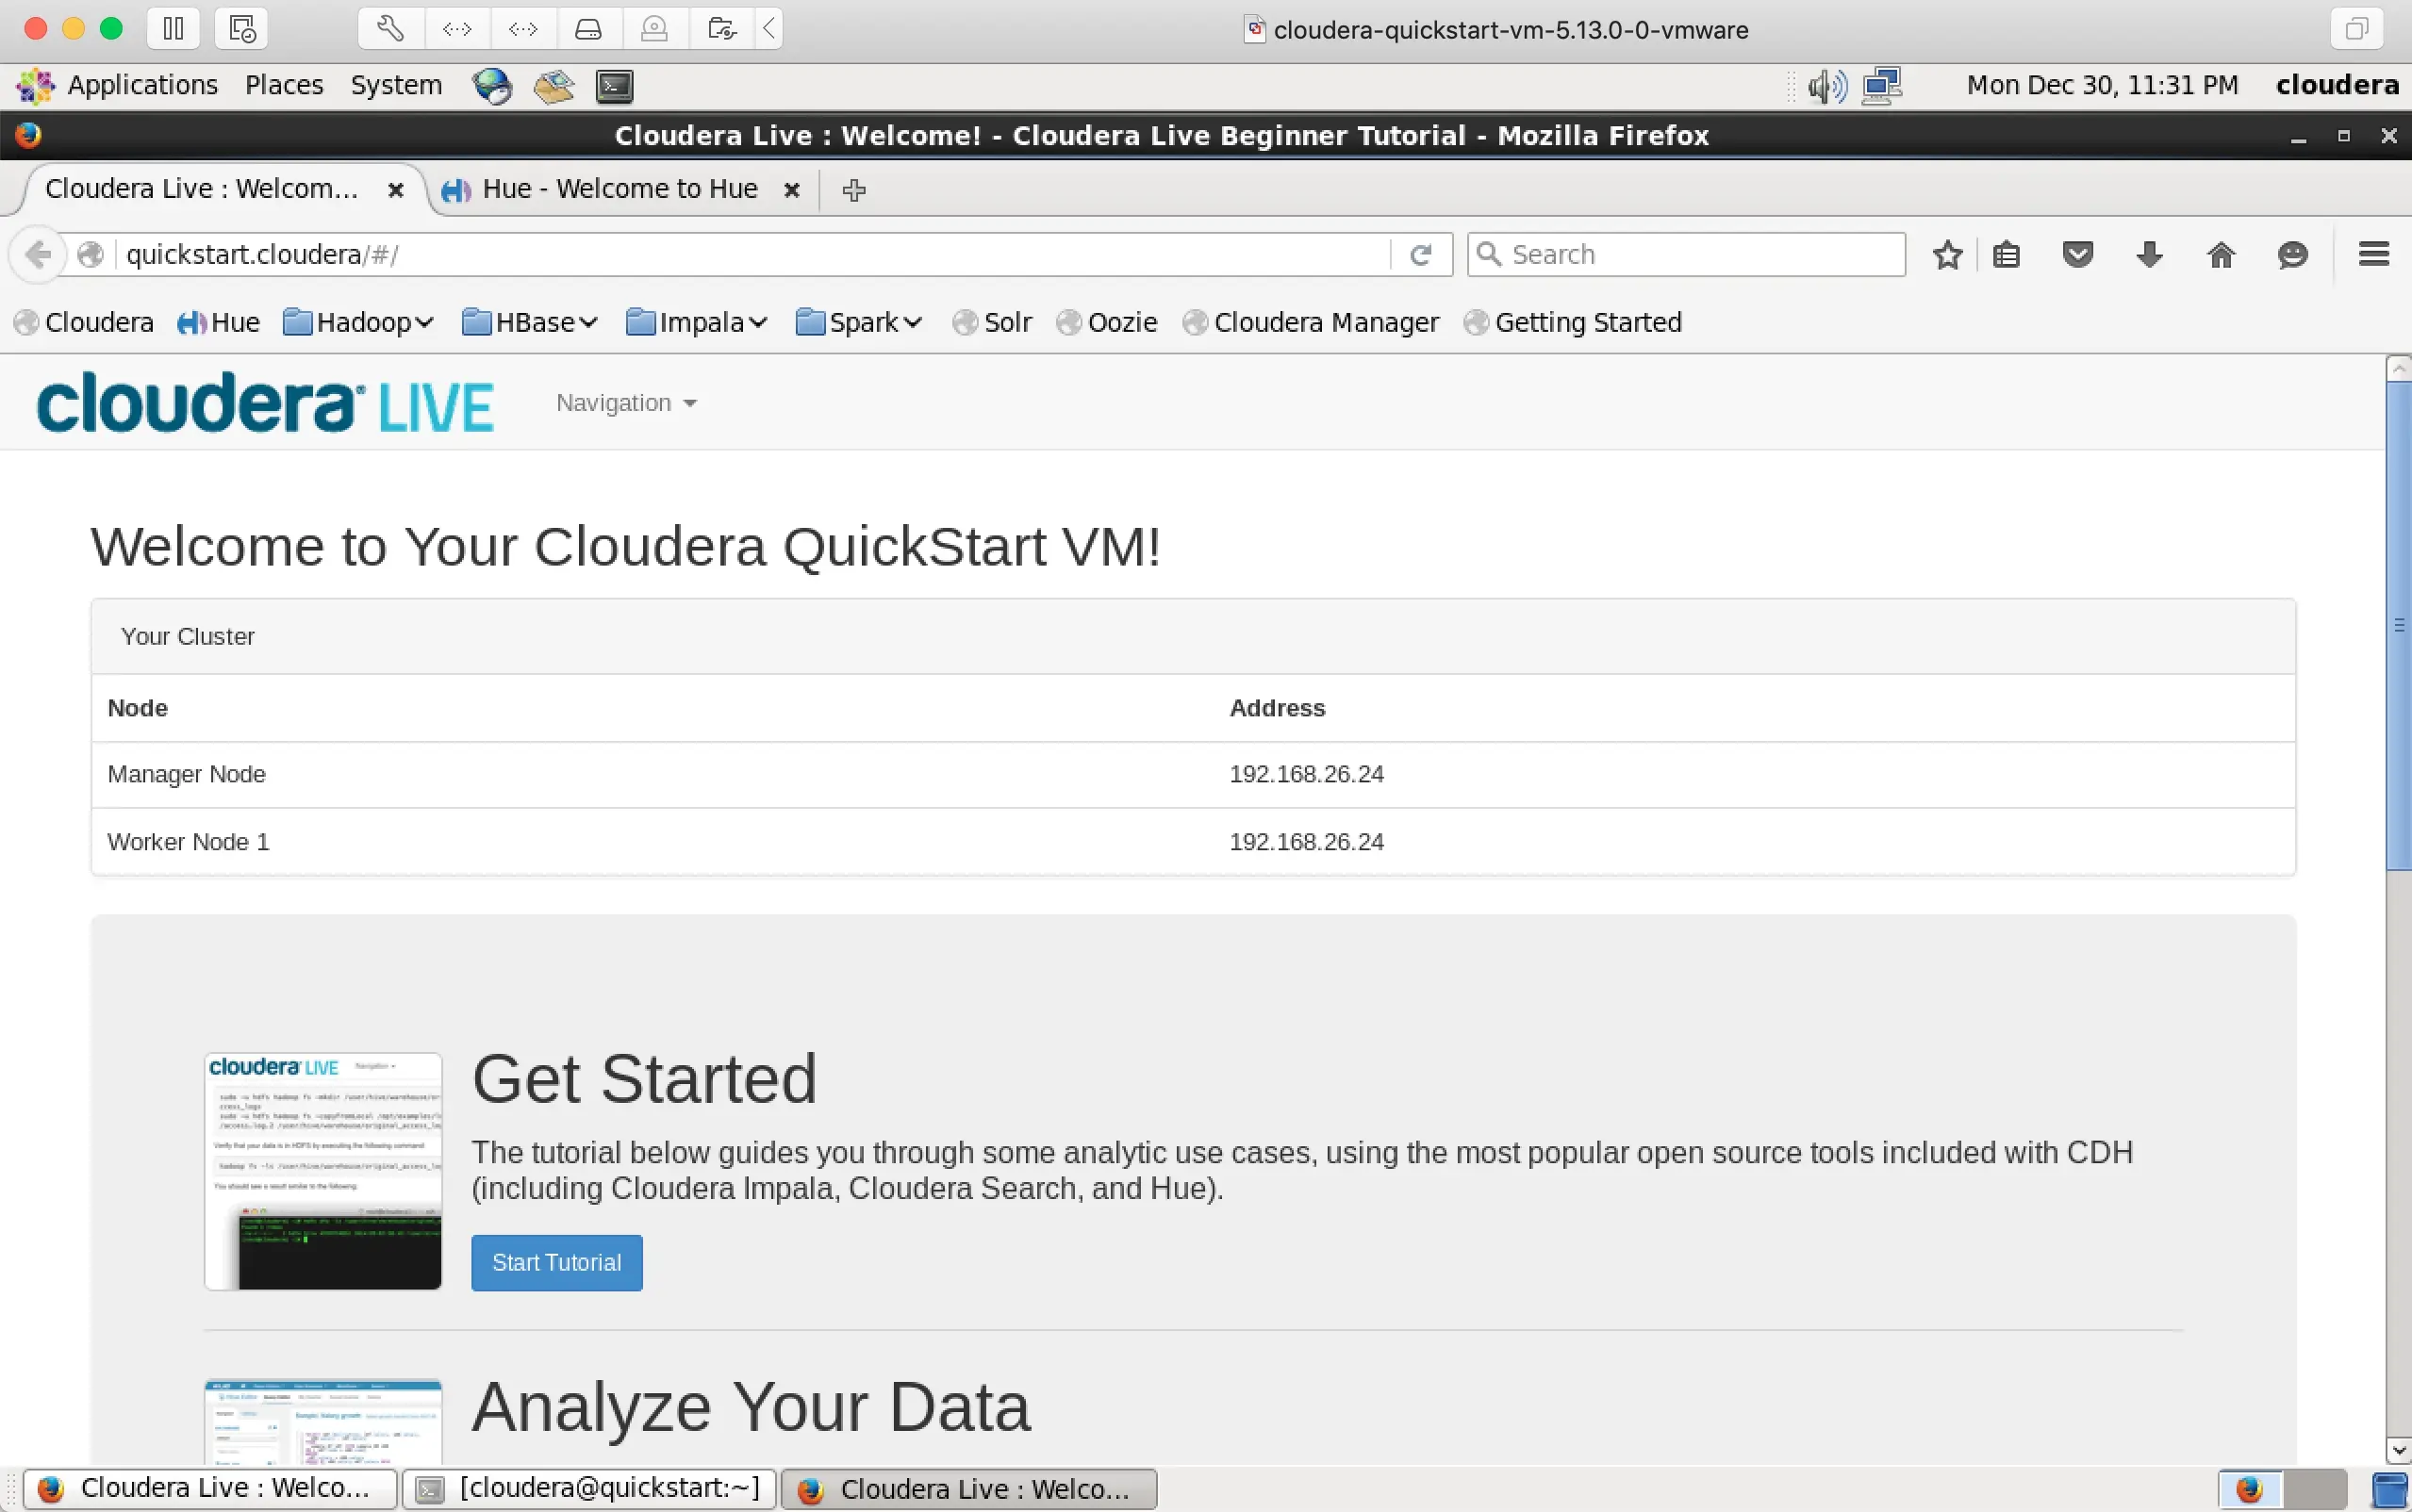Expand the Hadoop bookmarks folder
The height and width of the screenshot is (1512, 2412).
(358, 322)
